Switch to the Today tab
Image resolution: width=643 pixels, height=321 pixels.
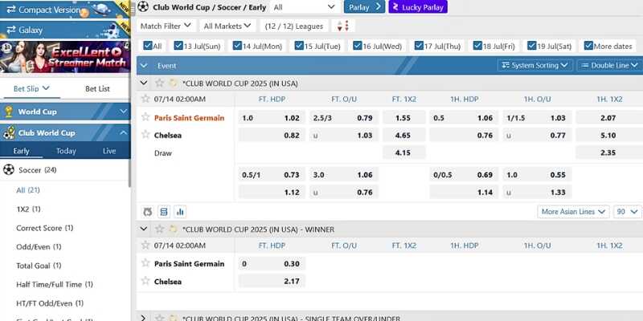click(x=66, y=151)
